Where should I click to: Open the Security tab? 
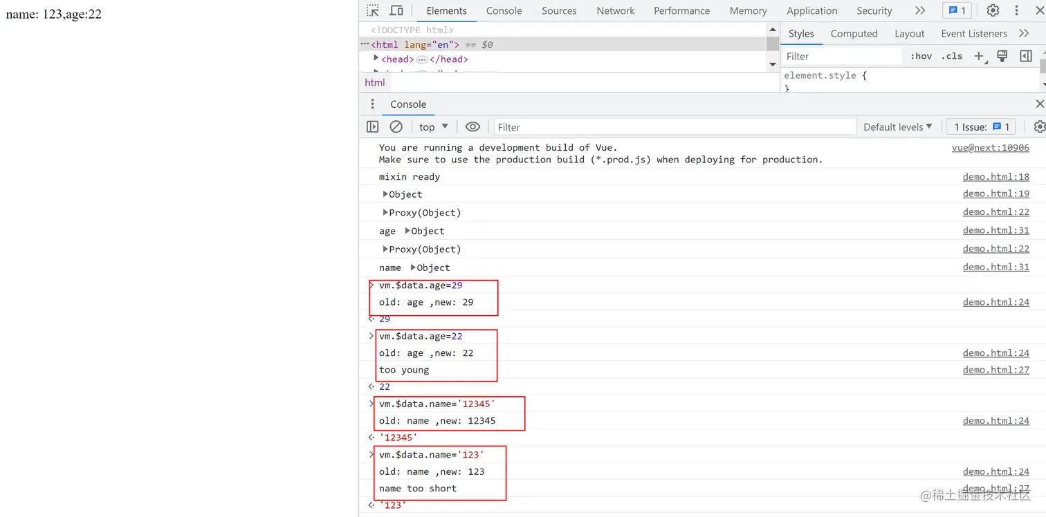tap(874, 10)
